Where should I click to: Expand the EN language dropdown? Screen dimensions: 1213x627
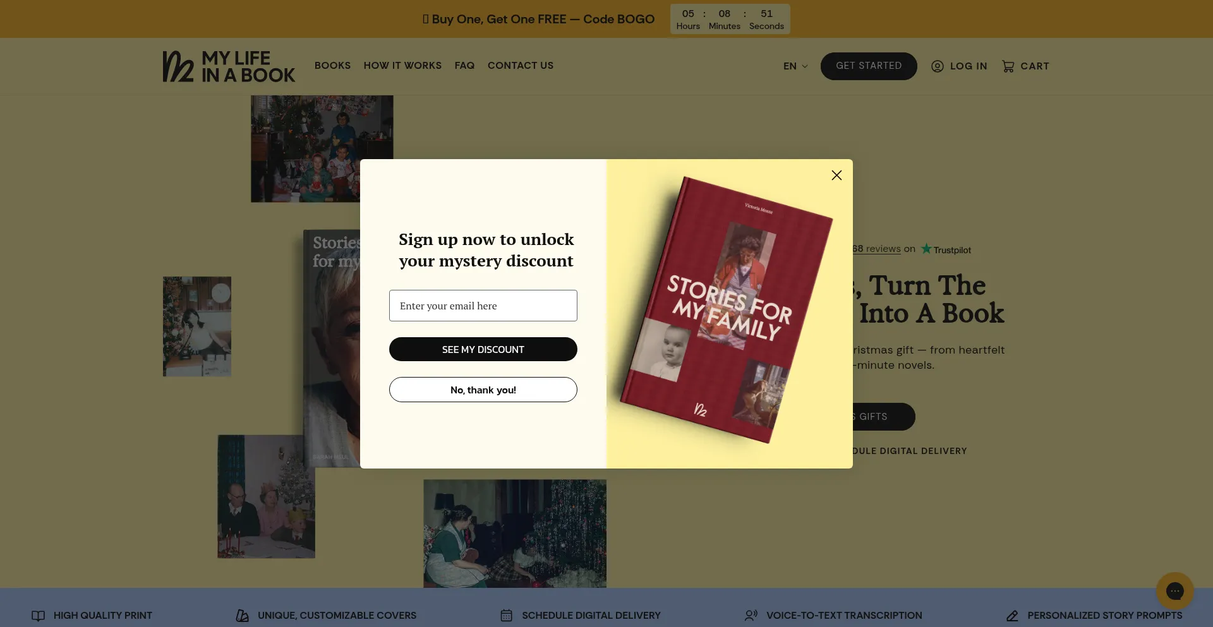pos(795,66)
